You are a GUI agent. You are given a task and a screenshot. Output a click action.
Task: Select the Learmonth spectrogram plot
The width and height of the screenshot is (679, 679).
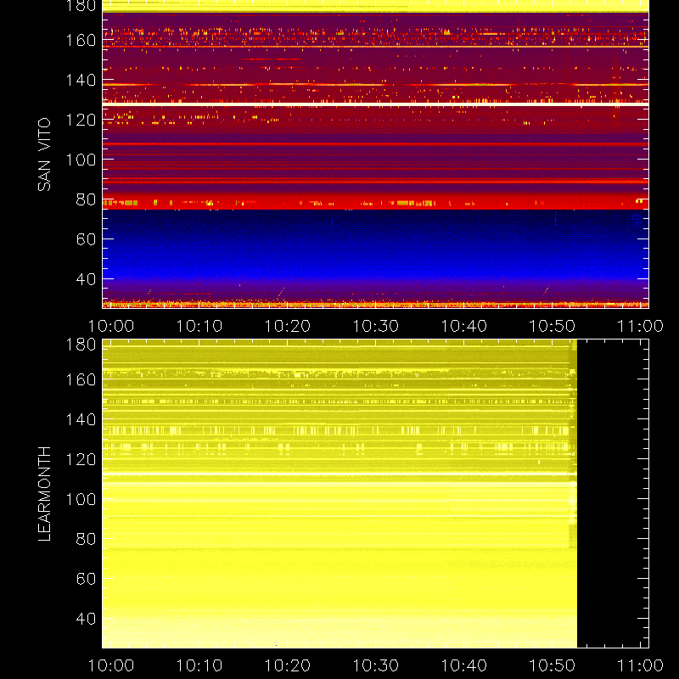375,494
